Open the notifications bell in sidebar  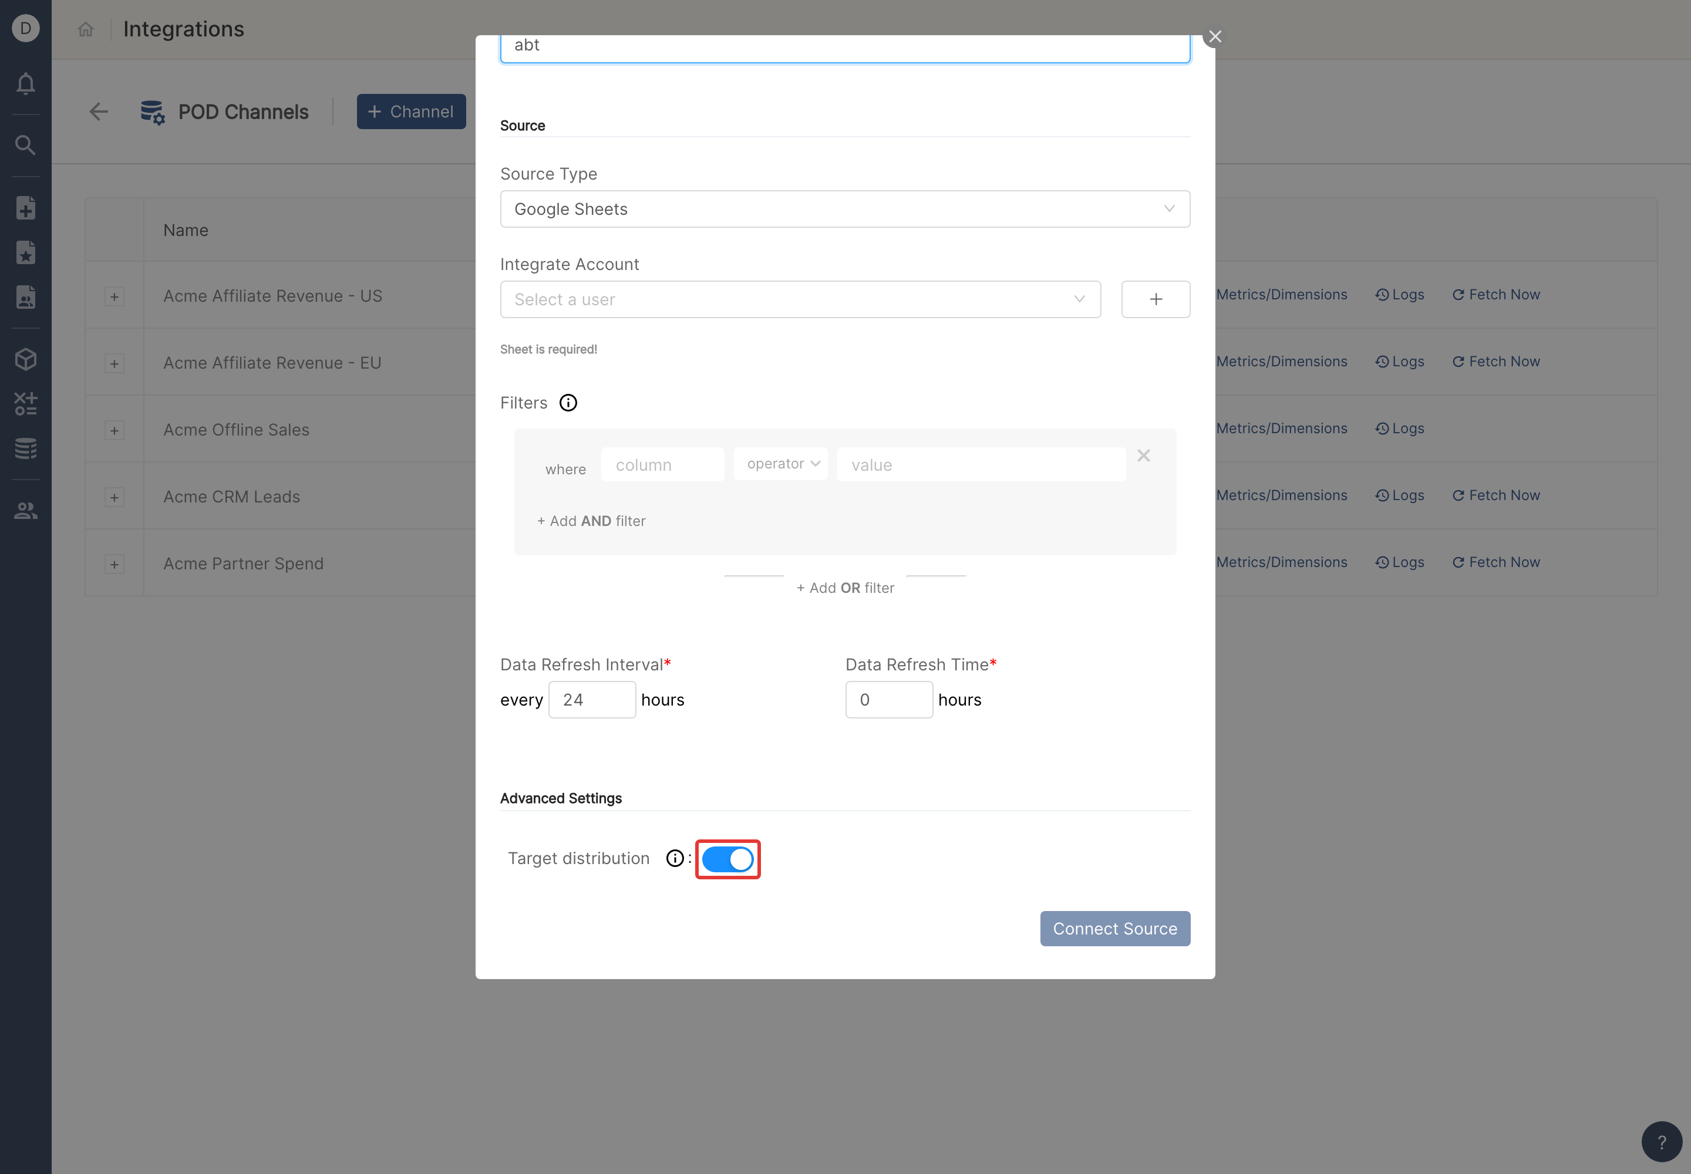pyautogui.click(x=26, y=84)
